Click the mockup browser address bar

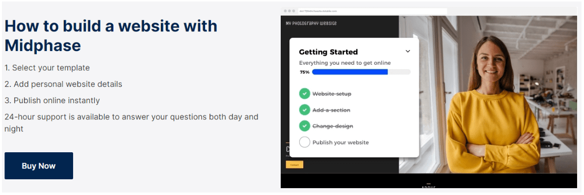372,11
